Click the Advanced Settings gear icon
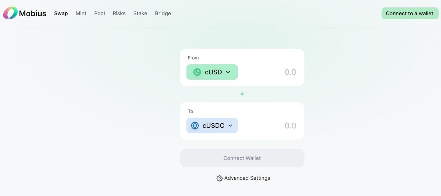 point(219,178)
